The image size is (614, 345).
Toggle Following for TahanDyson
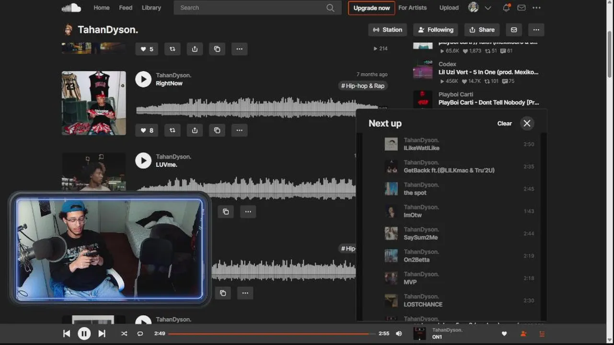(x=436, y=30)
